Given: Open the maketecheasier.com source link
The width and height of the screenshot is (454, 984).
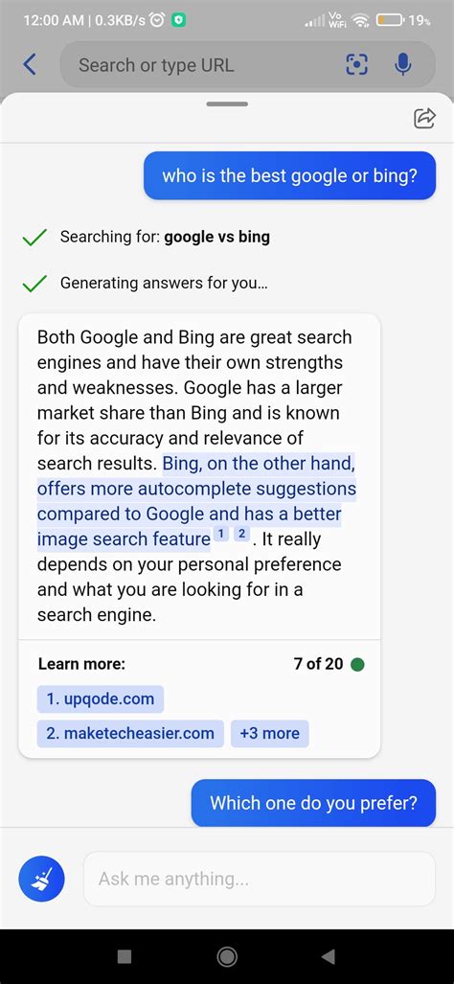Looking at the screenshot, I should pos(130,733).
